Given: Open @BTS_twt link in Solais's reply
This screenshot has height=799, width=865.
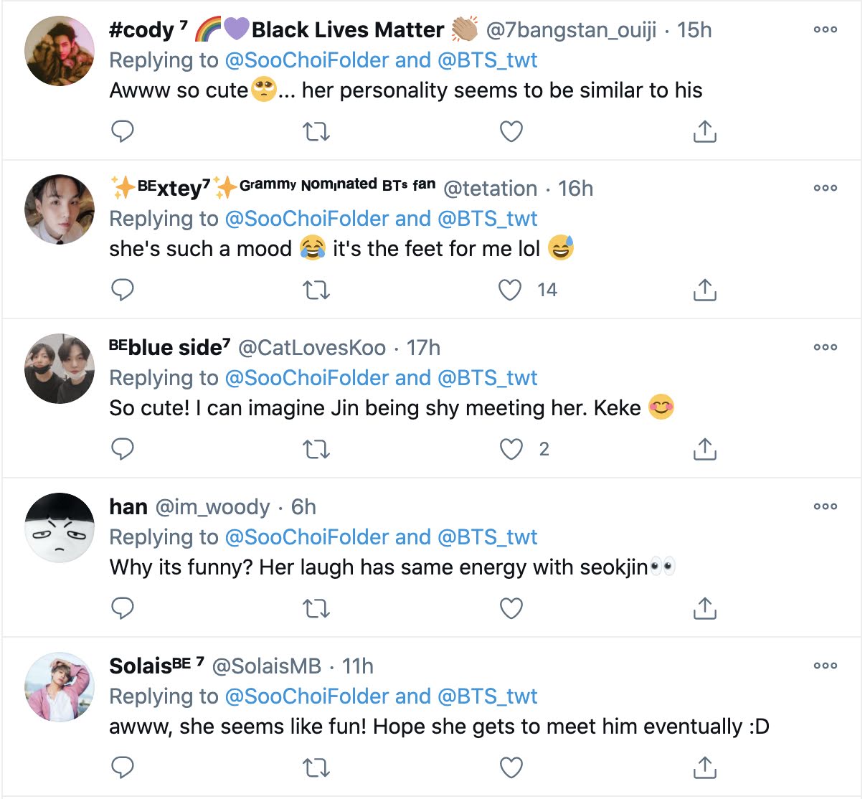Looking at the screenshot, I should tap(487, 696).
